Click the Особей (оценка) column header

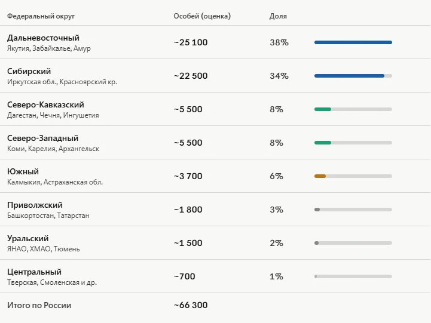[202, 16]
